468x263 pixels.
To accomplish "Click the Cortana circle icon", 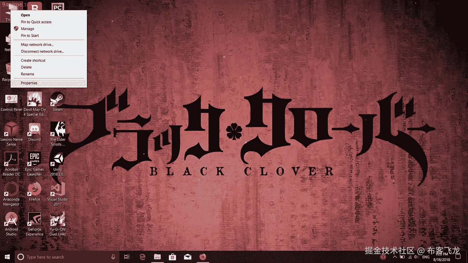I will pos(20,257).
